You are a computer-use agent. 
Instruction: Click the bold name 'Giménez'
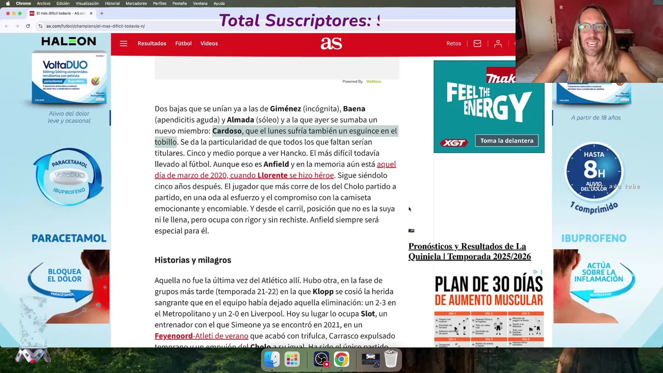pyautogui.click(x=285, y=109)
